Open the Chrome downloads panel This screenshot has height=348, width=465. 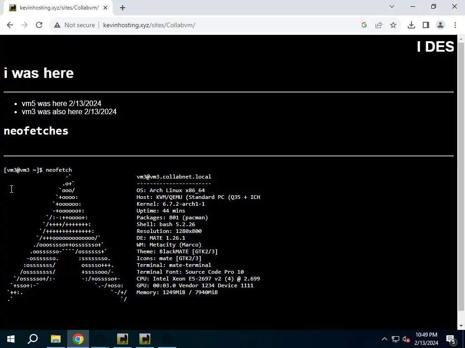[x=411, y=25]
